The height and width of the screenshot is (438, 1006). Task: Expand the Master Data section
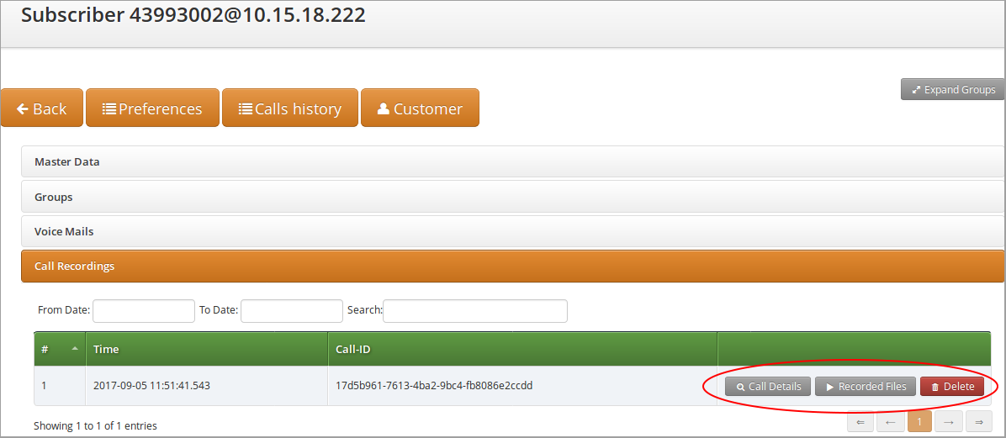67,161
